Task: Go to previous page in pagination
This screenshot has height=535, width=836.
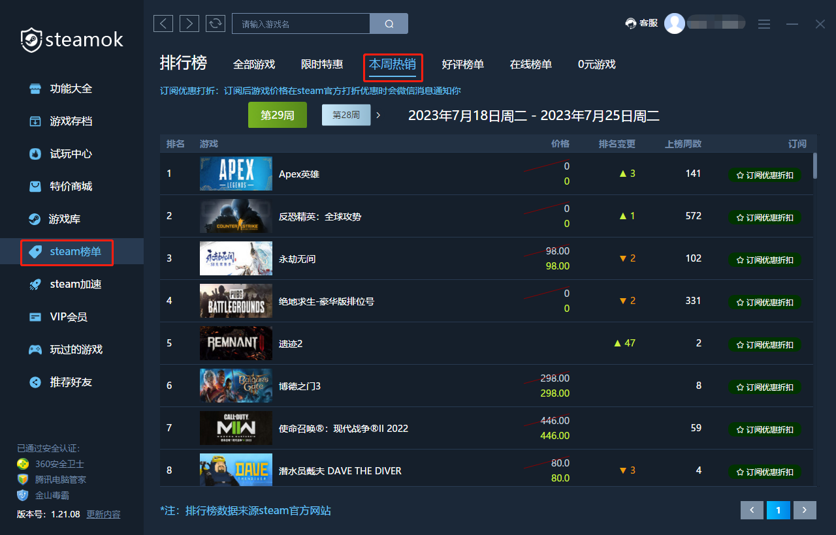Action: coord(752,510)
